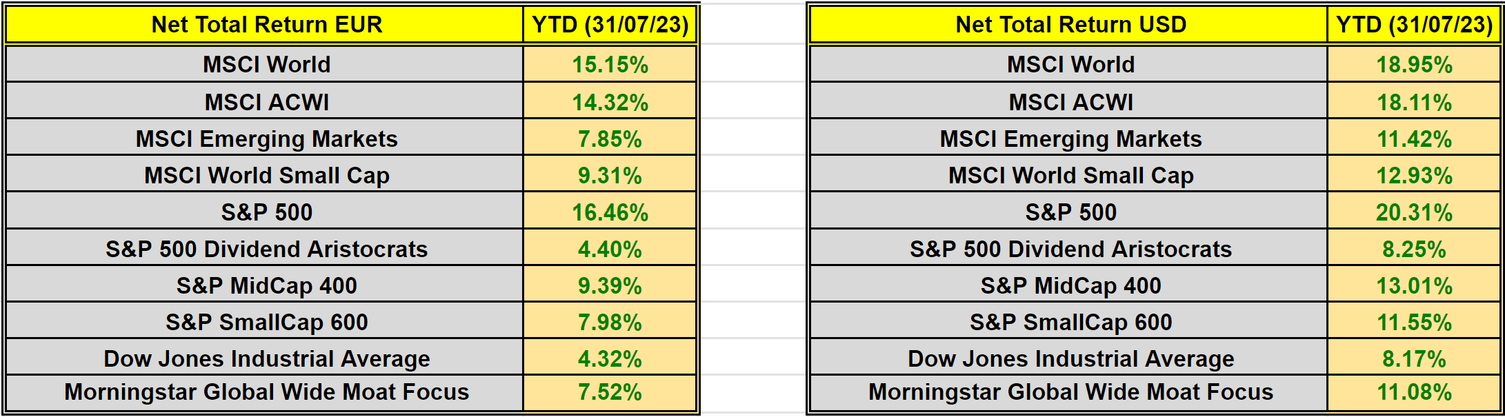Viewport: 1505px width, 417px height.
Task: Click the 11.55% SmallCap 600 value
Action: pos(1414,322)
